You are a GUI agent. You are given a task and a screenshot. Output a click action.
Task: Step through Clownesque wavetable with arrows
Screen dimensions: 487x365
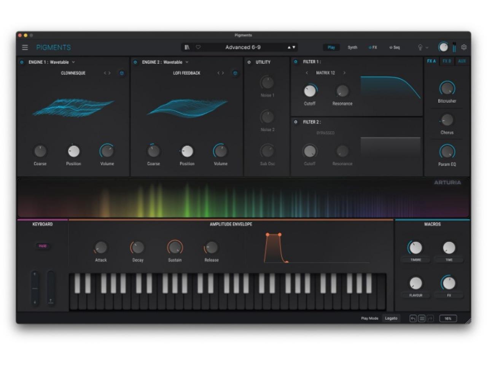point(107,73)
